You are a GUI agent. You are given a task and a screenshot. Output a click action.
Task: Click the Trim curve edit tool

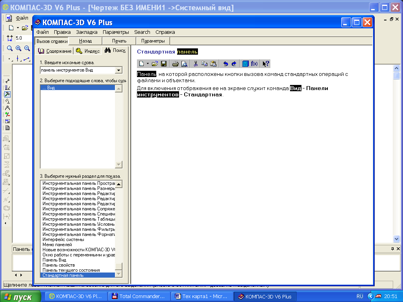6,191
